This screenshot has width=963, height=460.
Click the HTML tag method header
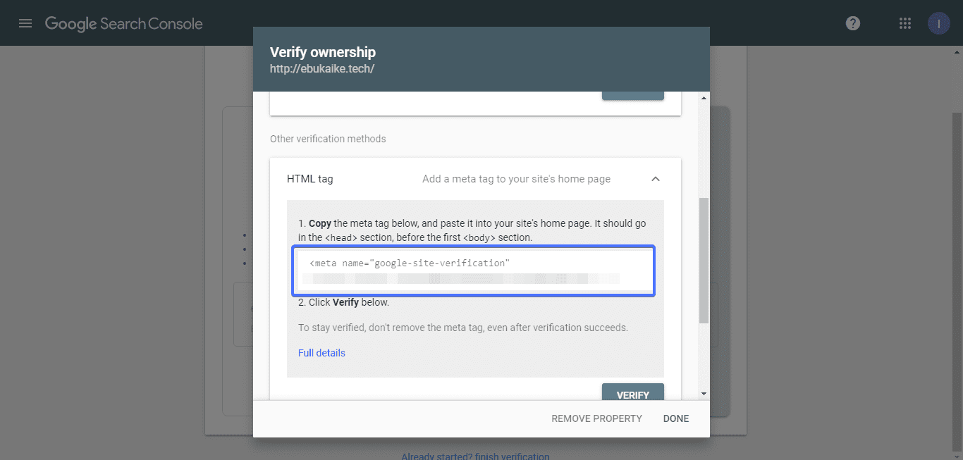coord(475,179)
